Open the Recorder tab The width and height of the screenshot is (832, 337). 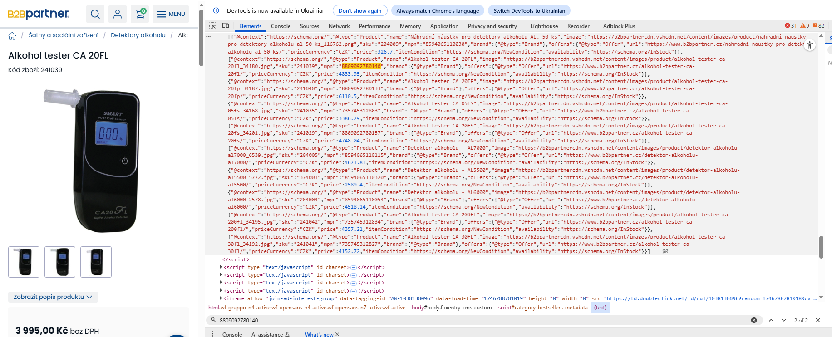point(578,26)
